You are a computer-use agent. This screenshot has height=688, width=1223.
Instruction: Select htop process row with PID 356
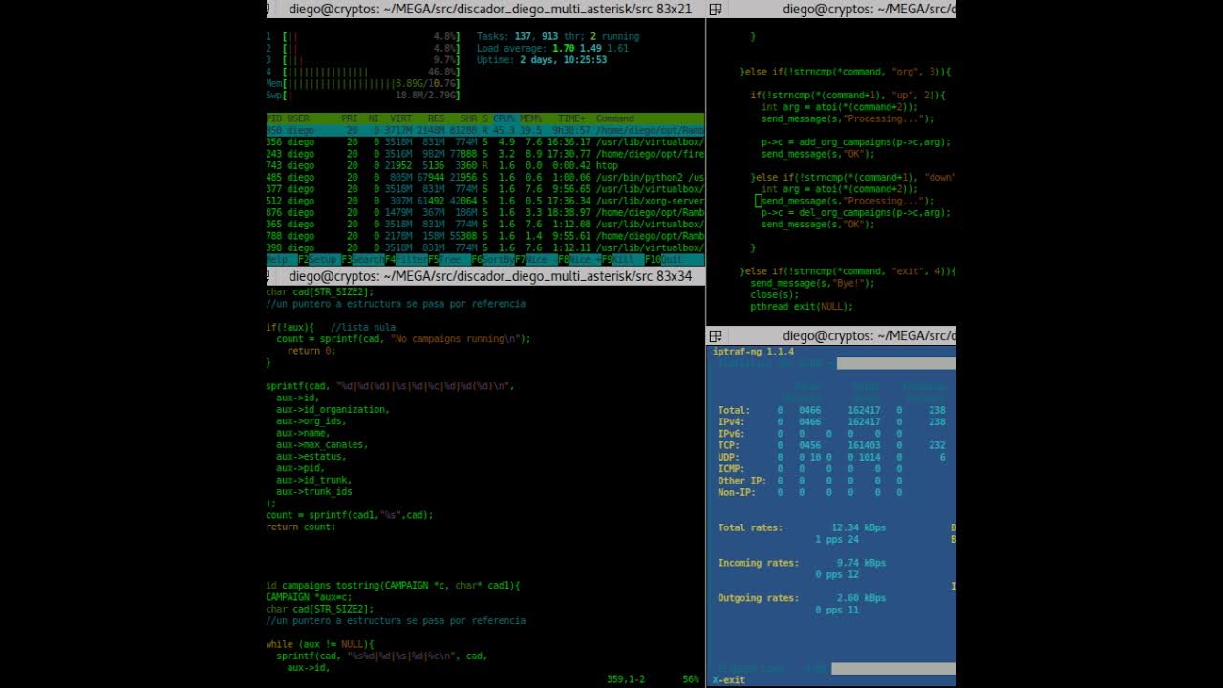[485, 142]
